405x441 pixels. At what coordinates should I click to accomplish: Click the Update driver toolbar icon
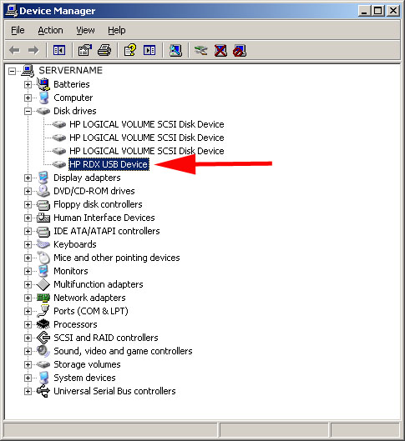pos(200,51)
